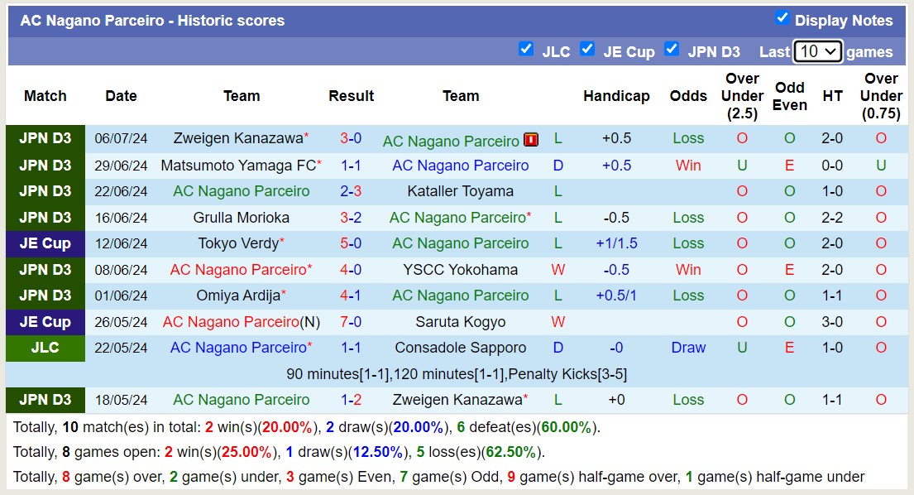Open the Kataller Toyama team link

click(x=460, y=191)
